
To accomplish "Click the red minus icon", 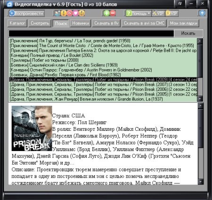I will [113, 13].
